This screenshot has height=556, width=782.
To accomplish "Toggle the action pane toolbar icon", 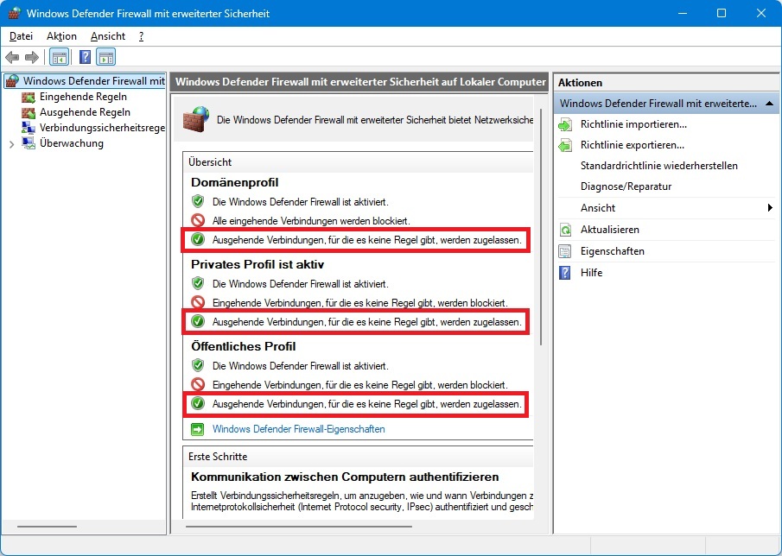I will pyautogui.click(x=105, y=57).
